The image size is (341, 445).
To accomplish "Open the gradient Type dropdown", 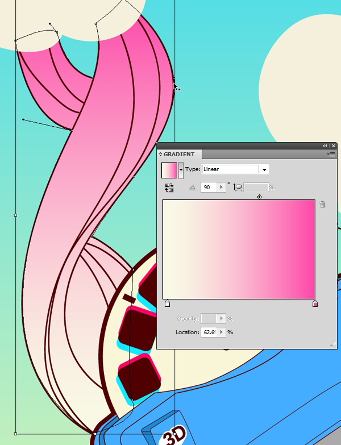I will click(x=264, y=169).
